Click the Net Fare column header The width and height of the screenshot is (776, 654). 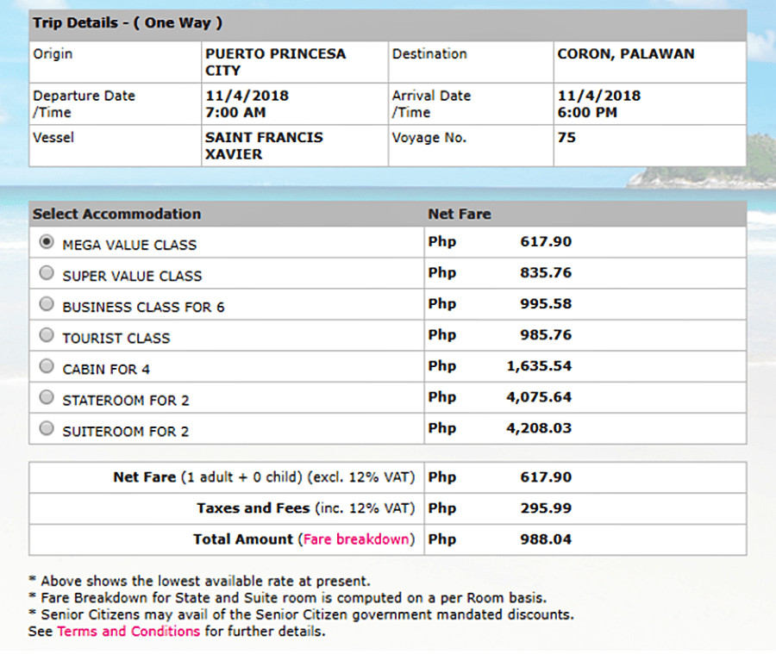[x=460, y=214]
